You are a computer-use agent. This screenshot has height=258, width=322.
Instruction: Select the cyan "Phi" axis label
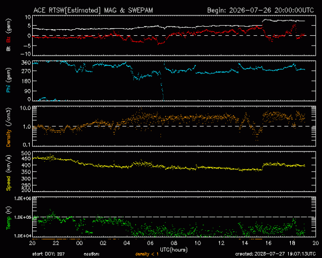8,88
